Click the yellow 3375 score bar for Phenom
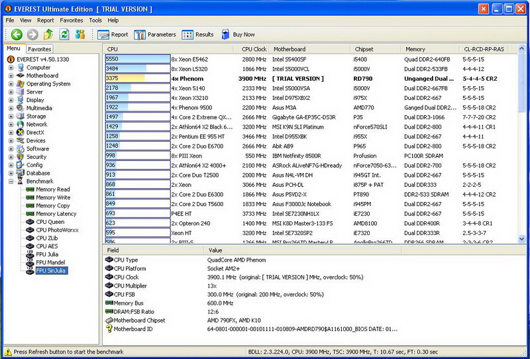This screenshot has width=530, height=359. point(138,78)
